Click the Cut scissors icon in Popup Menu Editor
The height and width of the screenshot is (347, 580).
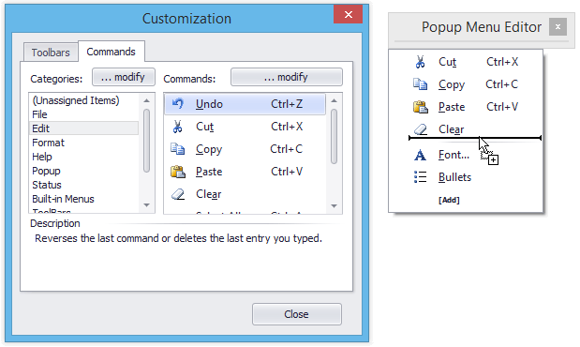tap(420, 62)
